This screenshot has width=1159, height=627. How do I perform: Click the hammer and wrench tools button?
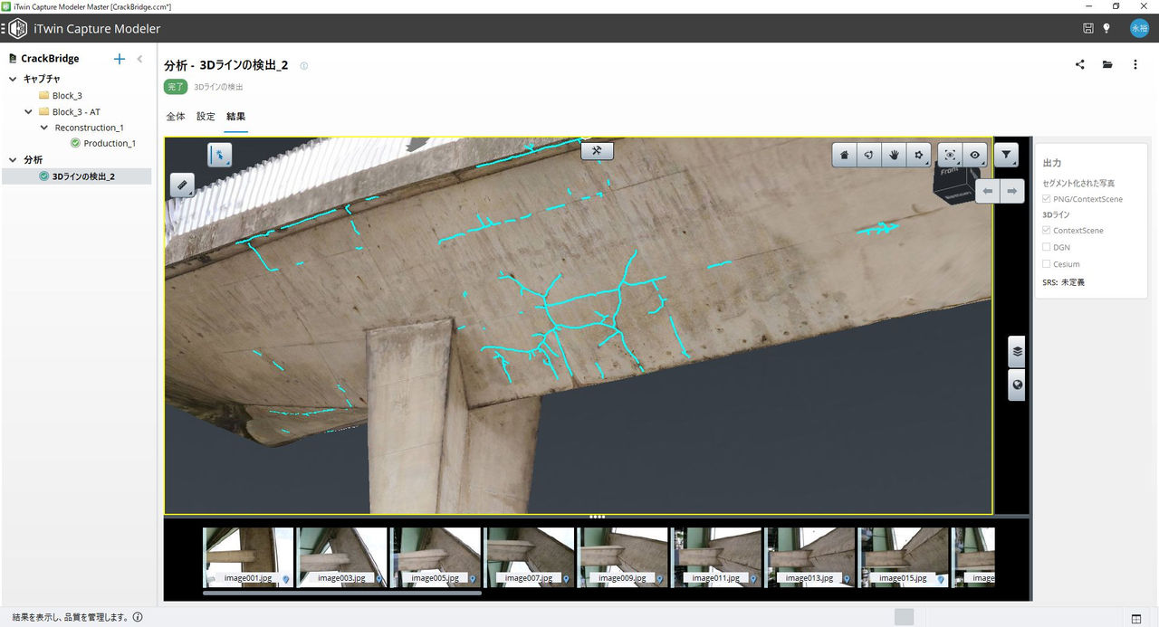point(597,151)
